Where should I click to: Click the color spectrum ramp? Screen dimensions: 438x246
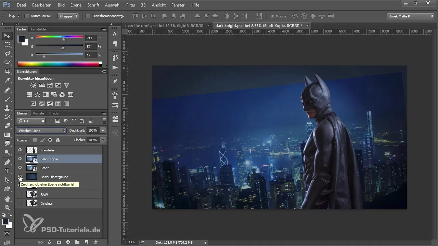click(x=60, y=64)
